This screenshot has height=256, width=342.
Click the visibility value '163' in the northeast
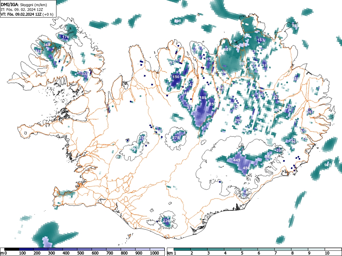click(x=261, y=40)
